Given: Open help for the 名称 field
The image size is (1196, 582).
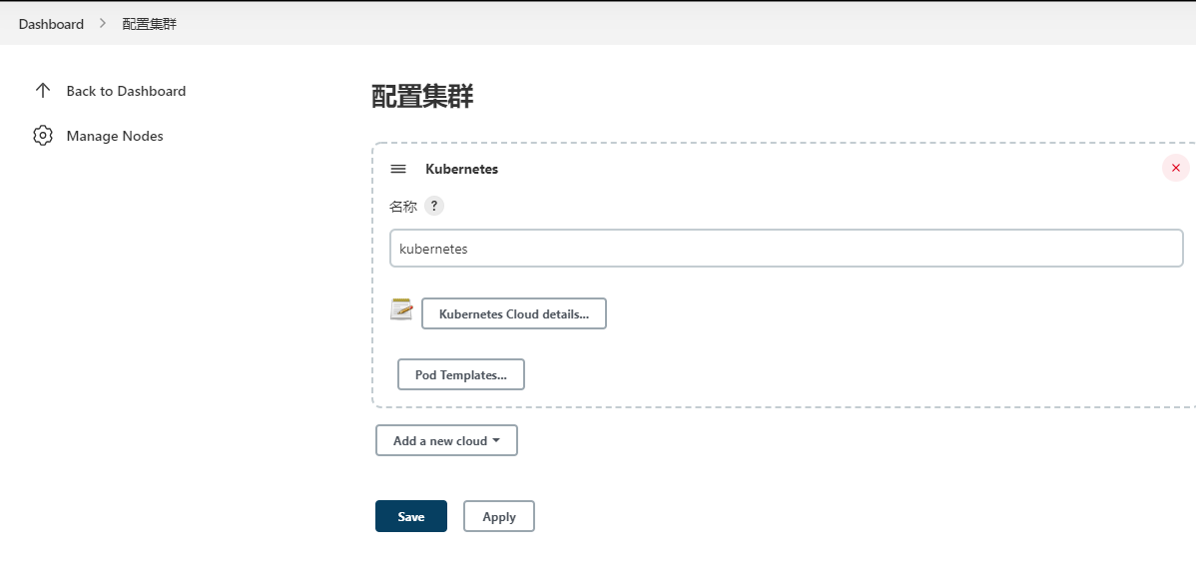Looking at the screenshot, I should (434, 206).
